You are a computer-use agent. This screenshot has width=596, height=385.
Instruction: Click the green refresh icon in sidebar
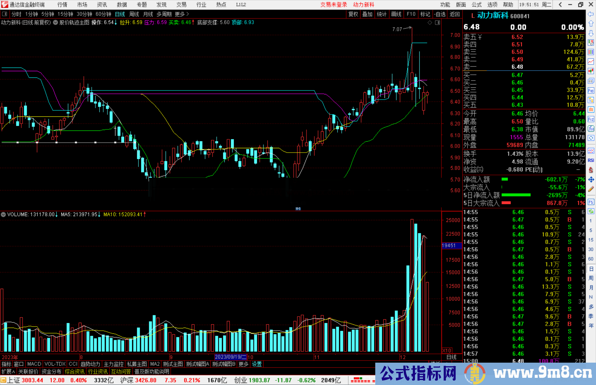591,211
